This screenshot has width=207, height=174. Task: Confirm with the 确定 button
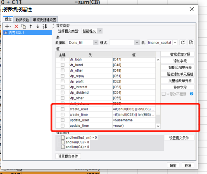[x=173, y=165]
